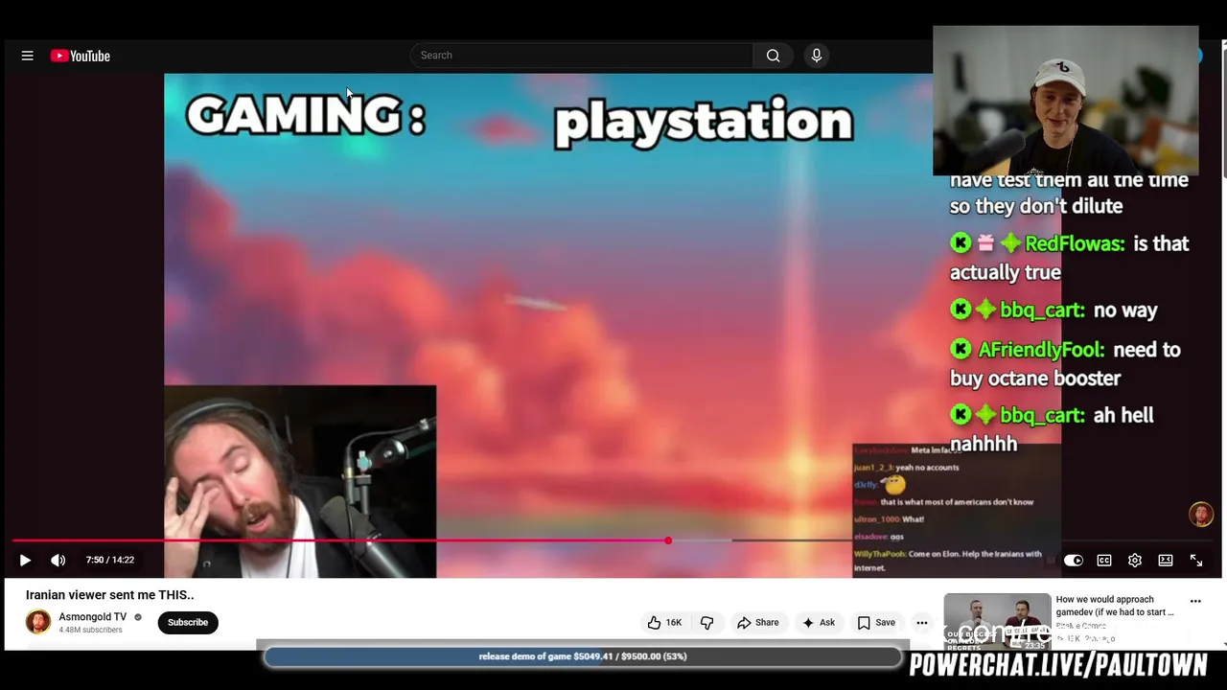Play the paused video
The width and height of the screenshot is (1227, 690).
click(x=25, y=560)
